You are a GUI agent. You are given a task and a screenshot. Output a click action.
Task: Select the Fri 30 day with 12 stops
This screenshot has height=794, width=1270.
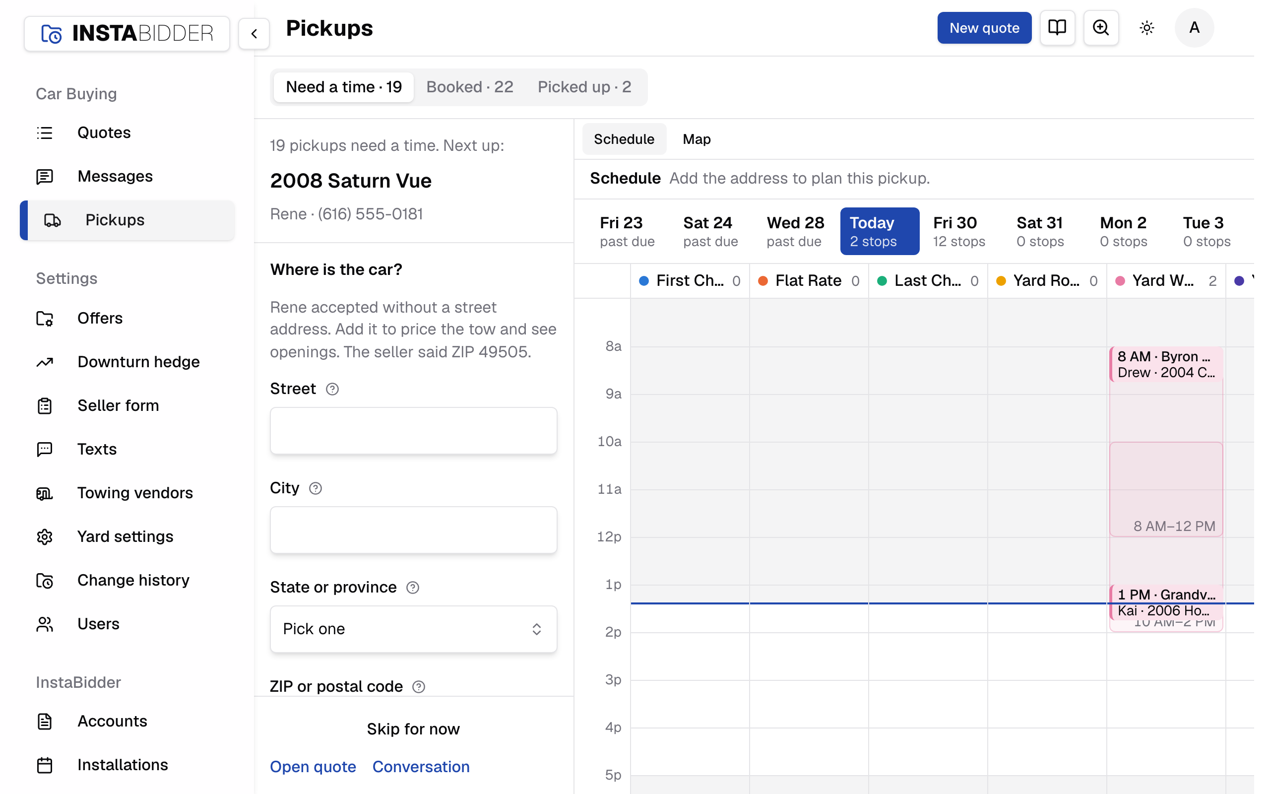click(x=958, y=231)
